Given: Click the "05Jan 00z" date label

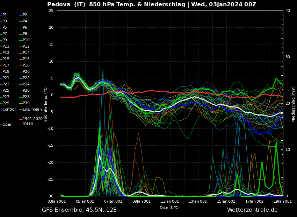Looking at the screenshot, I should (85, 202).
